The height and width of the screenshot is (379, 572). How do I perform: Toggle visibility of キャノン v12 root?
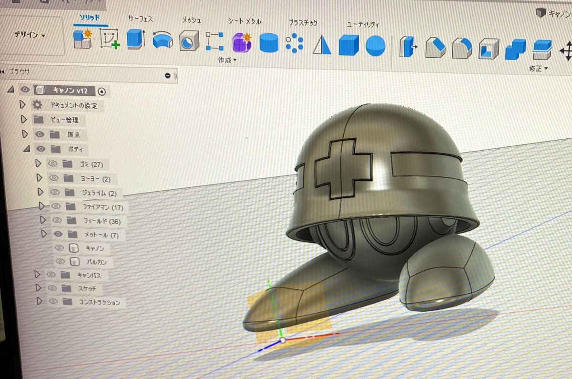tap(25, 90)
